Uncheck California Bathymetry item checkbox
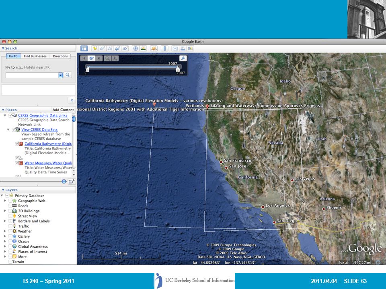Screen dimensions: 386x289 17,144
